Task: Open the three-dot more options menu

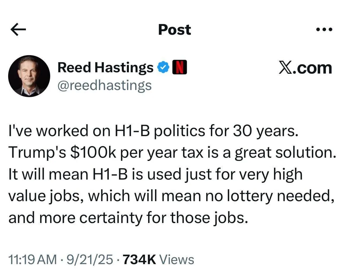Action: pyautogui.click(x=324, y=30)
